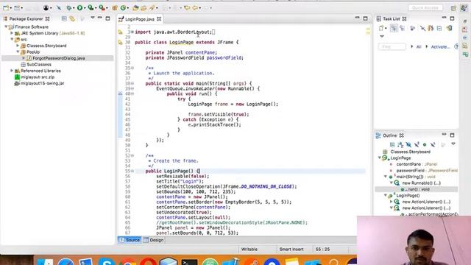This screenshot has width=471, height=265.
Task: Fold the main method in editor
Action: point(132,83)
